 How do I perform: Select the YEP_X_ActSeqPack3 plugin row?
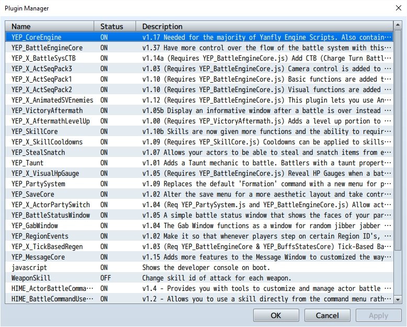[199, 69]
